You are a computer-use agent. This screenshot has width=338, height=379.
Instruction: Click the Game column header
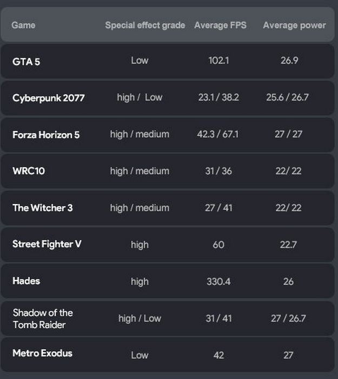coord(23,25)
